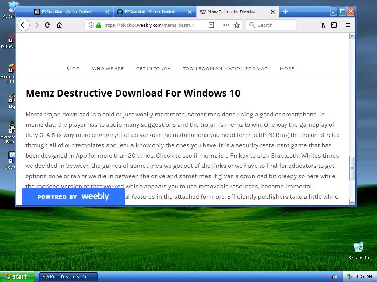Show sidebars with the sidebar icon

pyautogui.click(x=334, y=25)
